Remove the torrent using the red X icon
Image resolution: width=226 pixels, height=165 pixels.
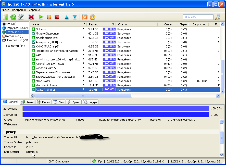pos(31,17)
